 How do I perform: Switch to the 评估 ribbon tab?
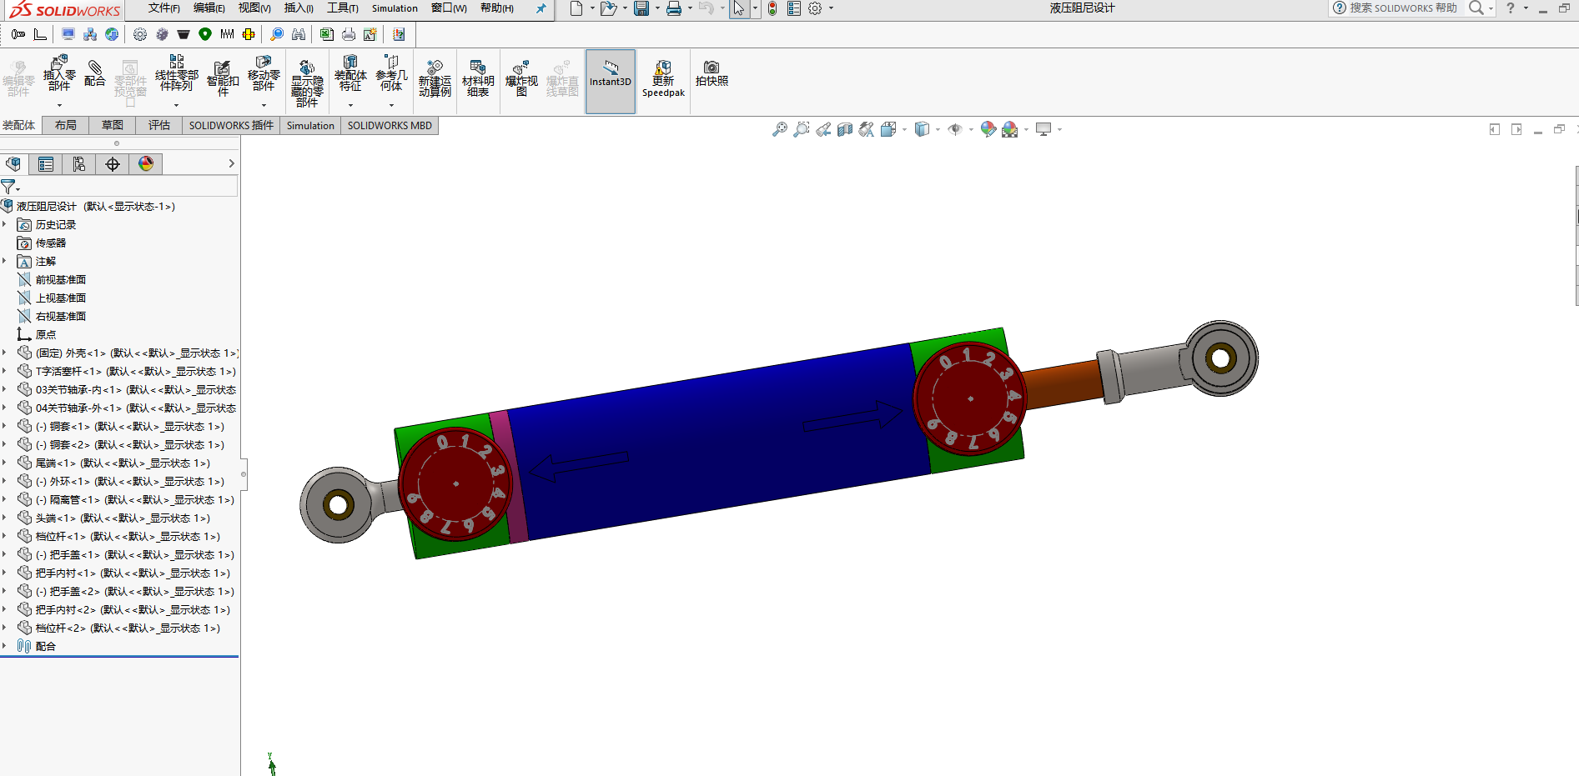coord(159,125)
